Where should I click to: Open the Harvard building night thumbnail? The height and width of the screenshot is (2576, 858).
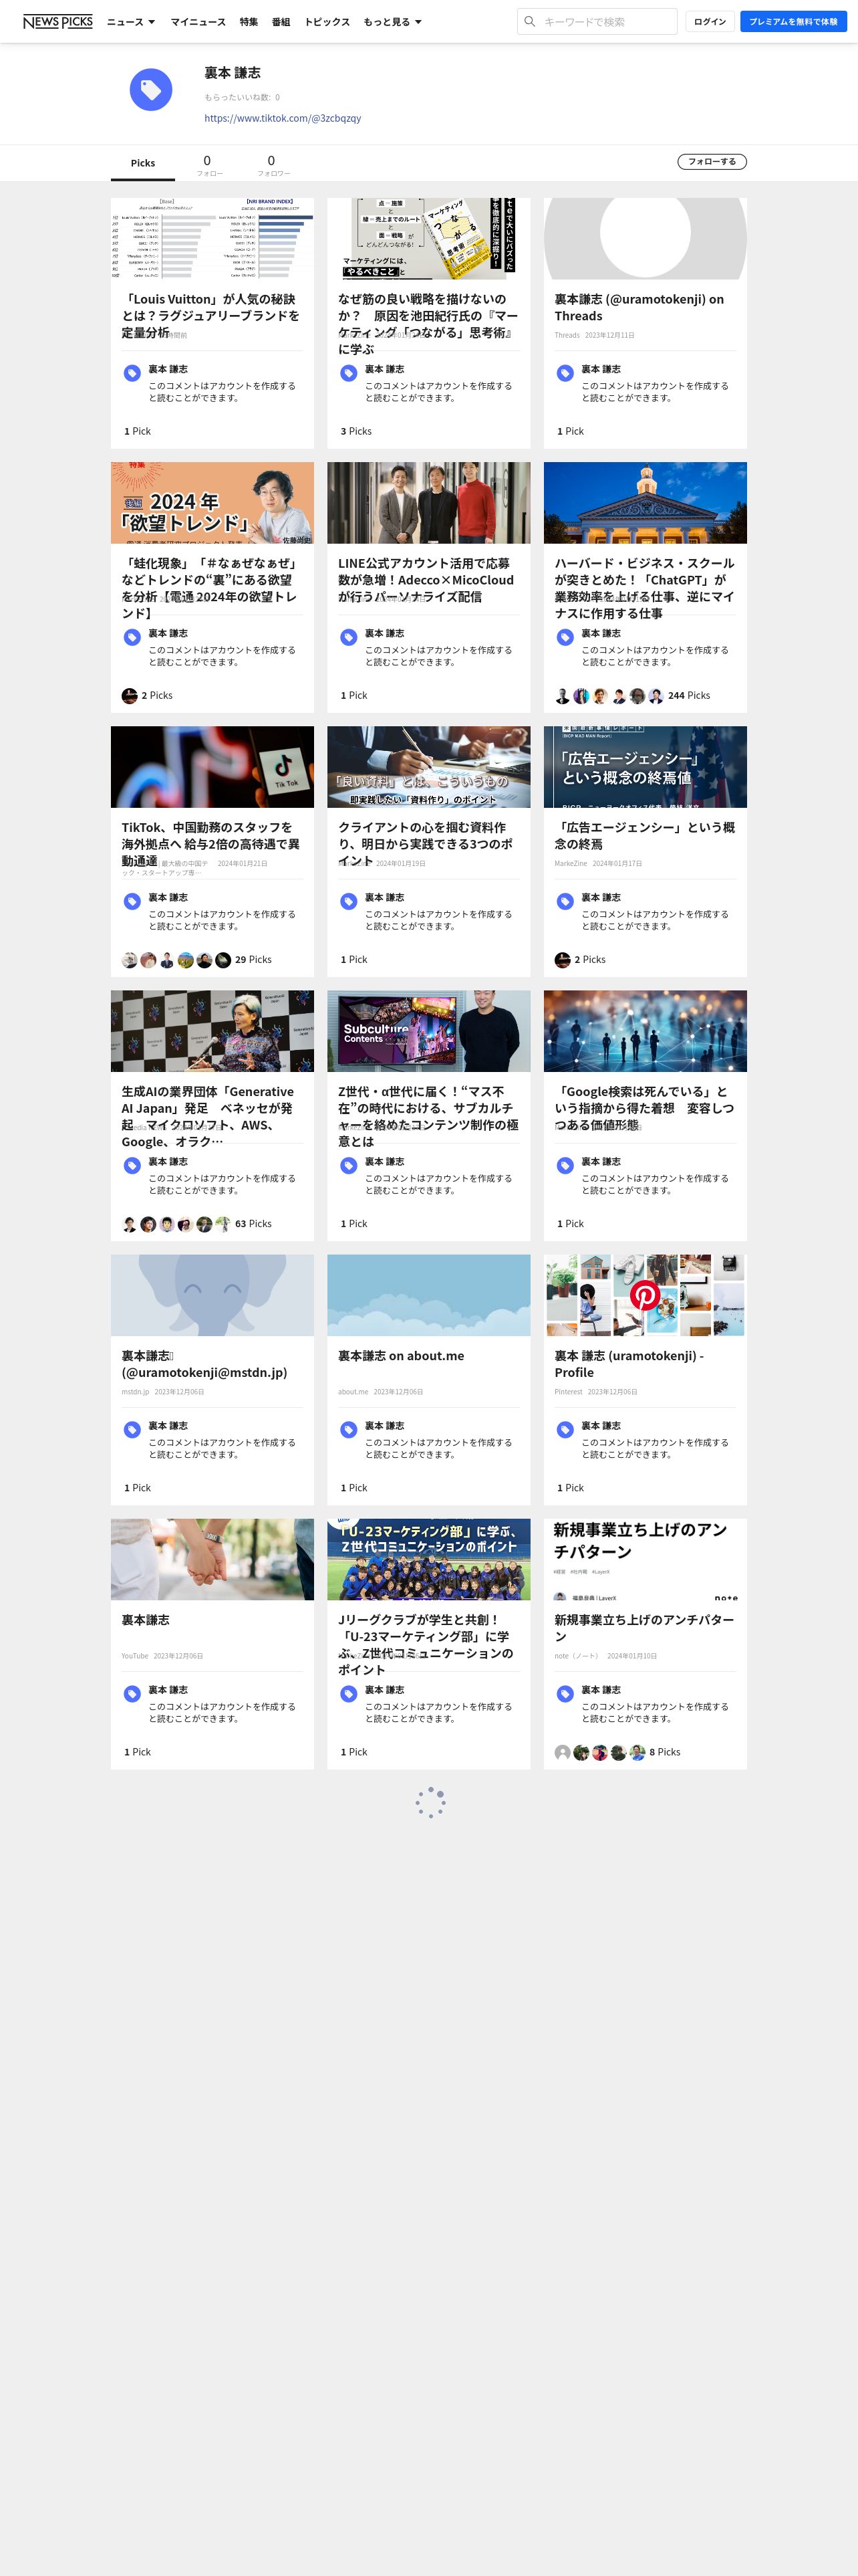coord(646,503)
